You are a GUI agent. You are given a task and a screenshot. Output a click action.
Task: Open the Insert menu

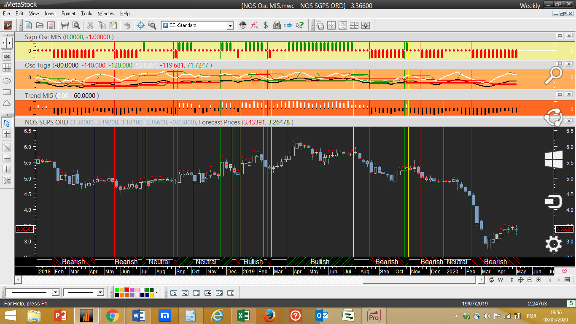tap(50, 13)
